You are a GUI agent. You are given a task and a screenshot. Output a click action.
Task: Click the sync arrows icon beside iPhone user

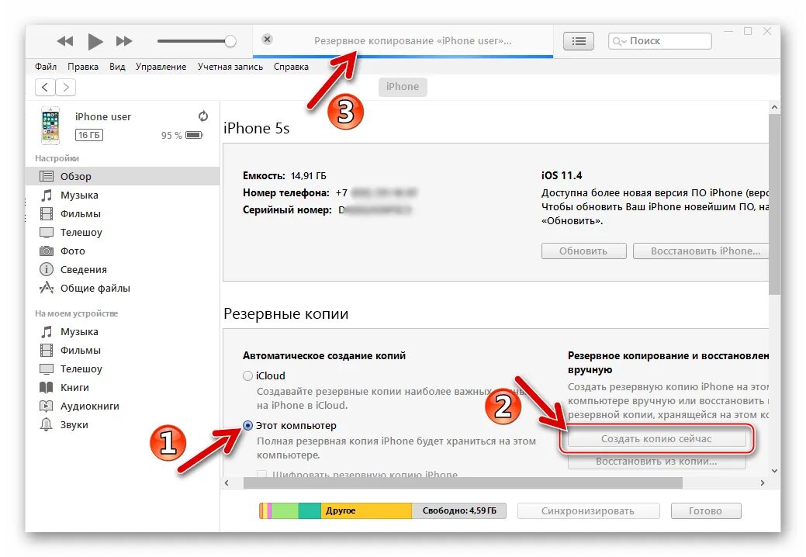[x=203, y=116]
